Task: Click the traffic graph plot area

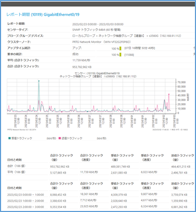Action: 91,96
